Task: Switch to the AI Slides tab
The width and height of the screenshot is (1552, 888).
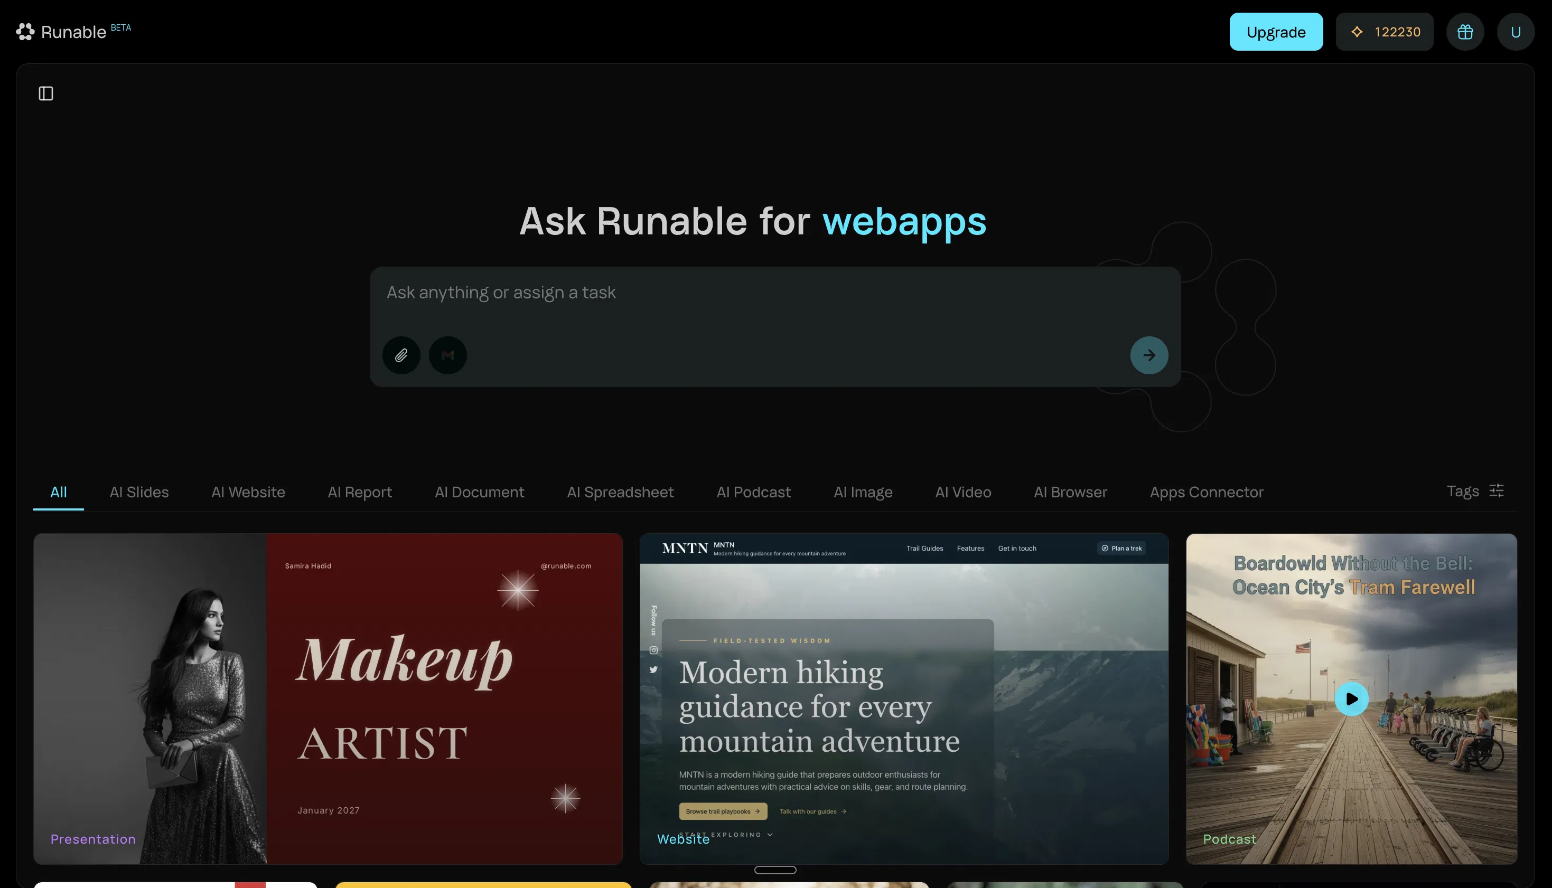Action: tap(139, 492)
